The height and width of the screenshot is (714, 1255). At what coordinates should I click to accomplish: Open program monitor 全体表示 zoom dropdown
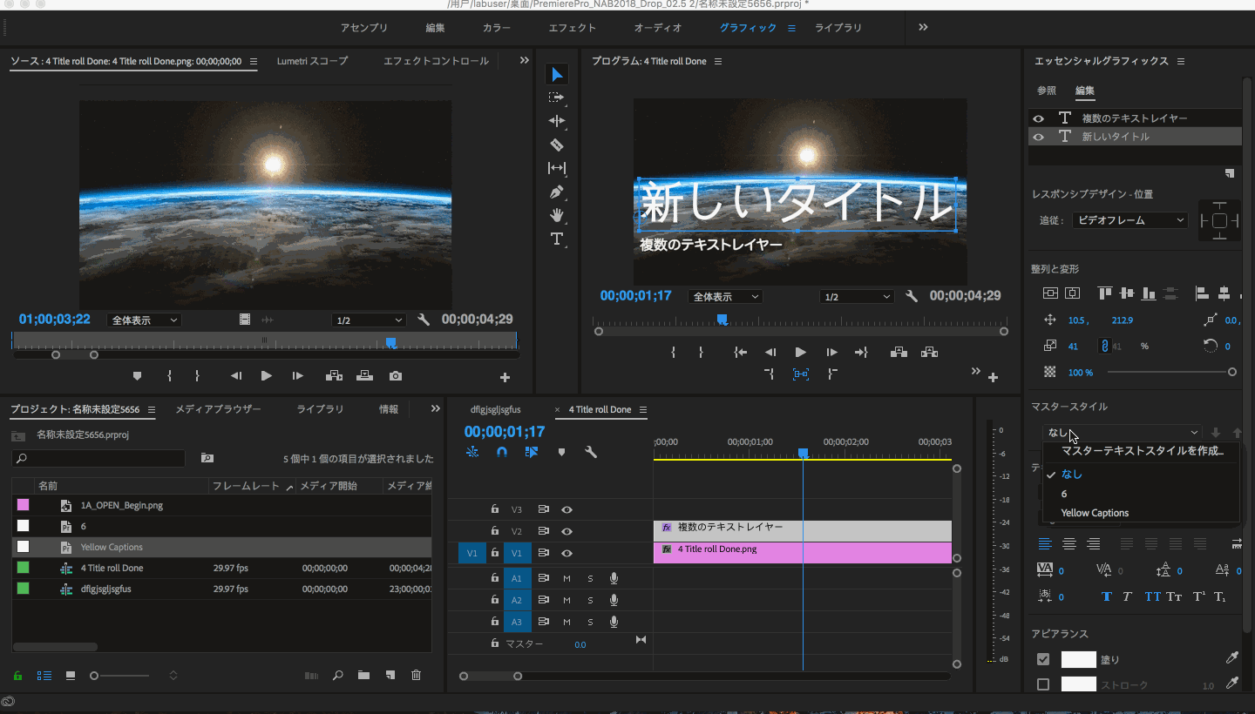(725, 297)
